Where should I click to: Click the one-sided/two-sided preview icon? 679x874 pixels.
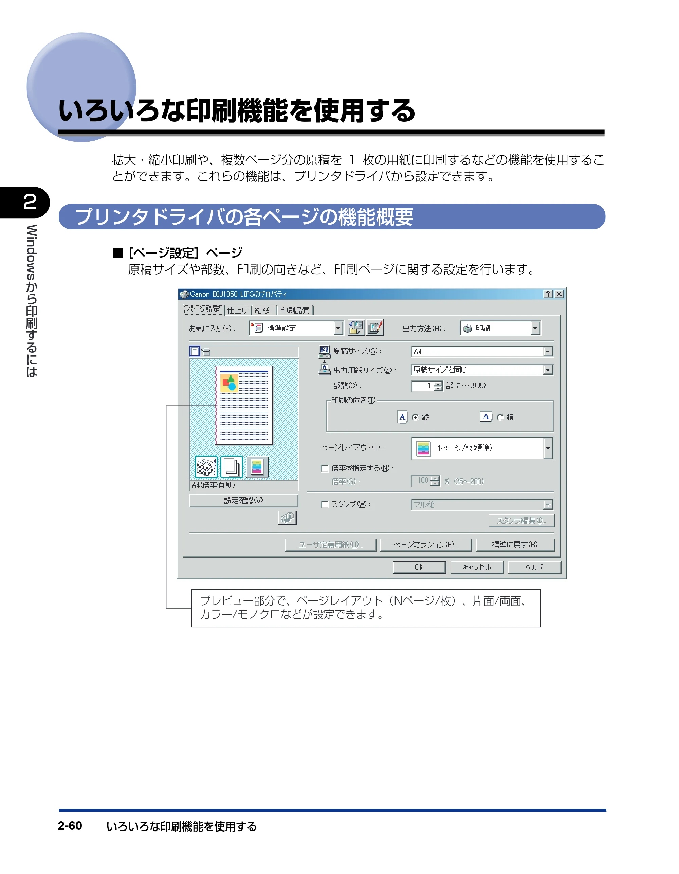232,467
